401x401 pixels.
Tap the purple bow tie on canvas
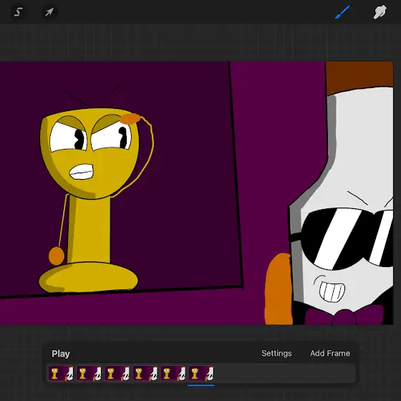pos(344,316)
